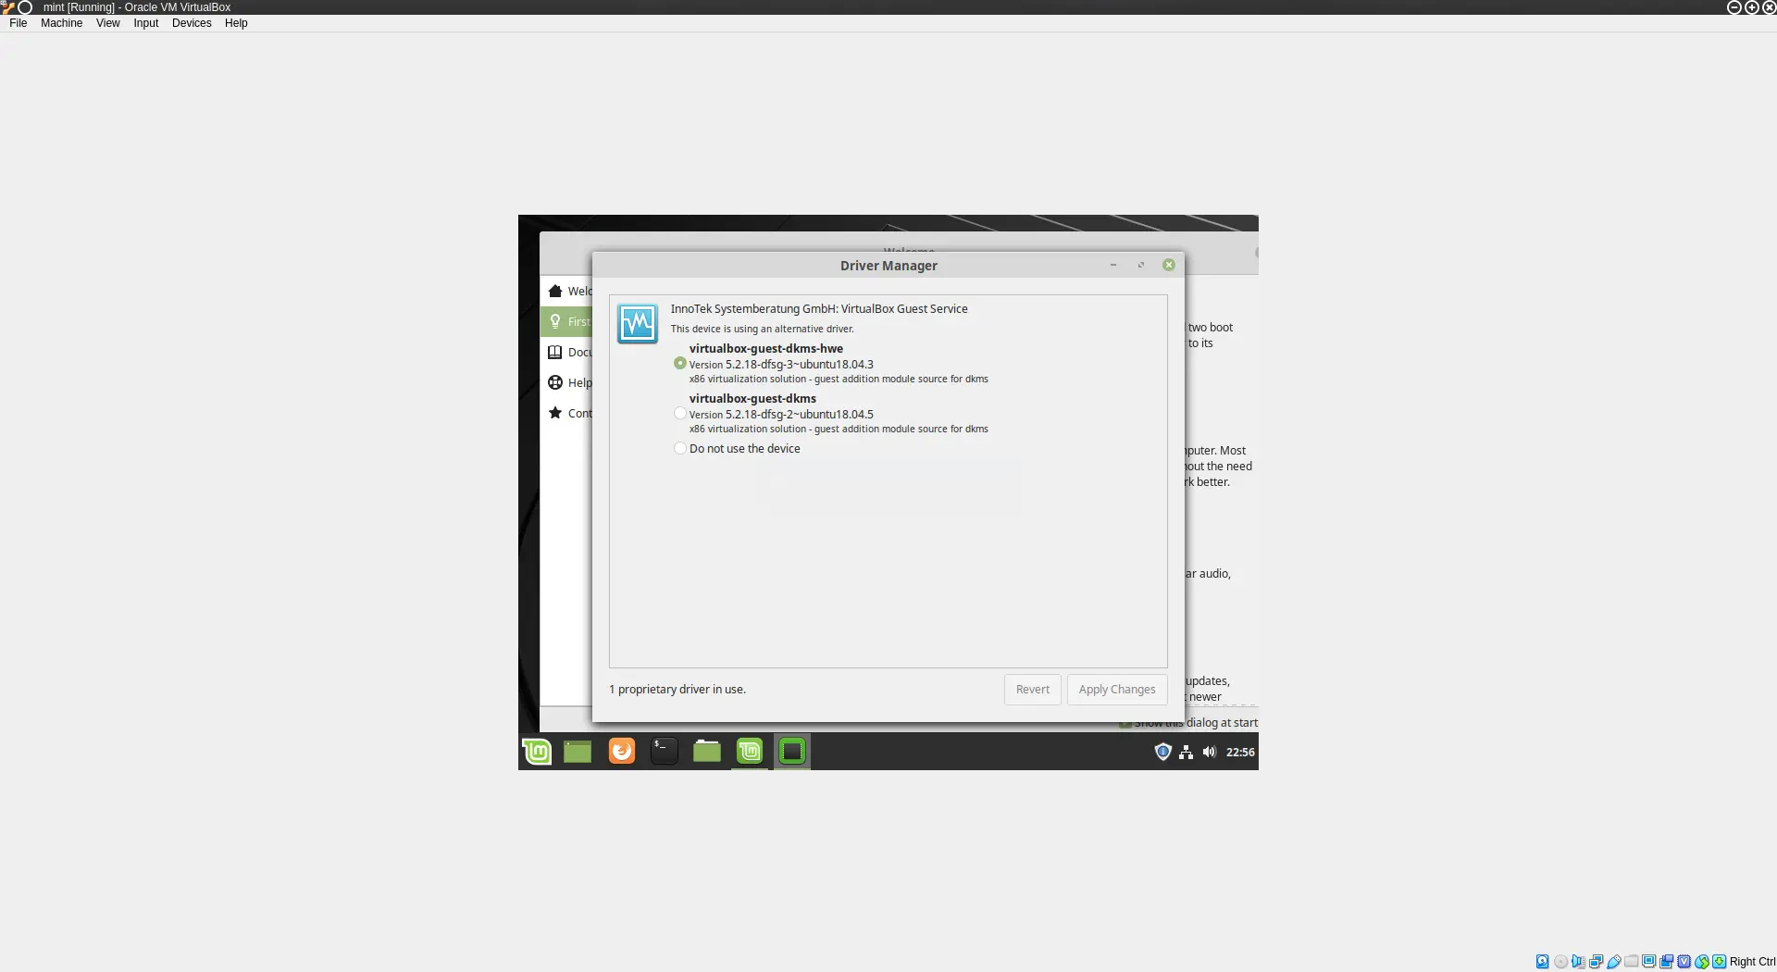The height and width of the screenshot is (972, 1777).
Task: Open the VirtualBox View menu
Action: (x=108, y=23)
